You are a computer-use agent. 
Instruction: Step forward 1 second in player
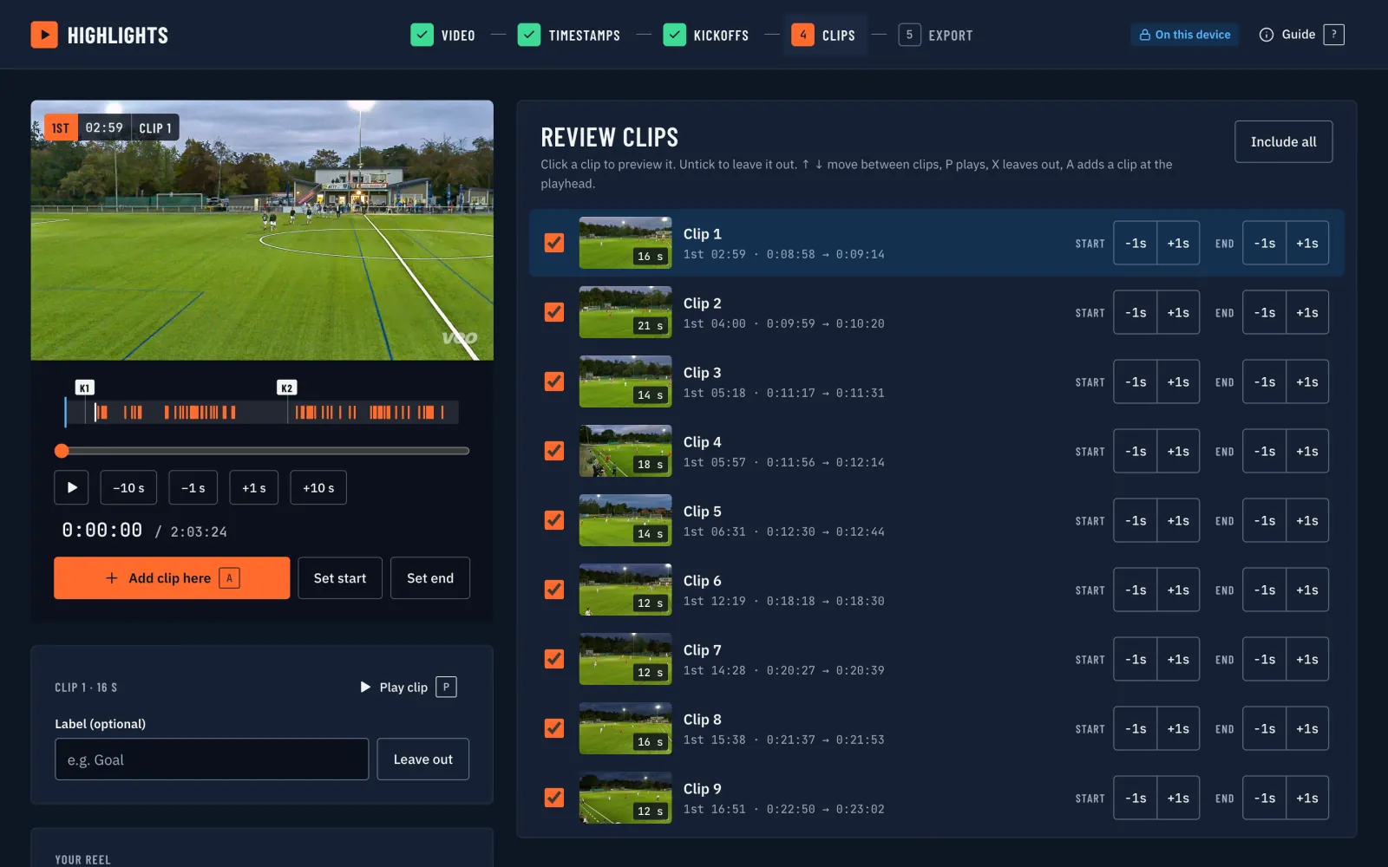pos(253,487)
